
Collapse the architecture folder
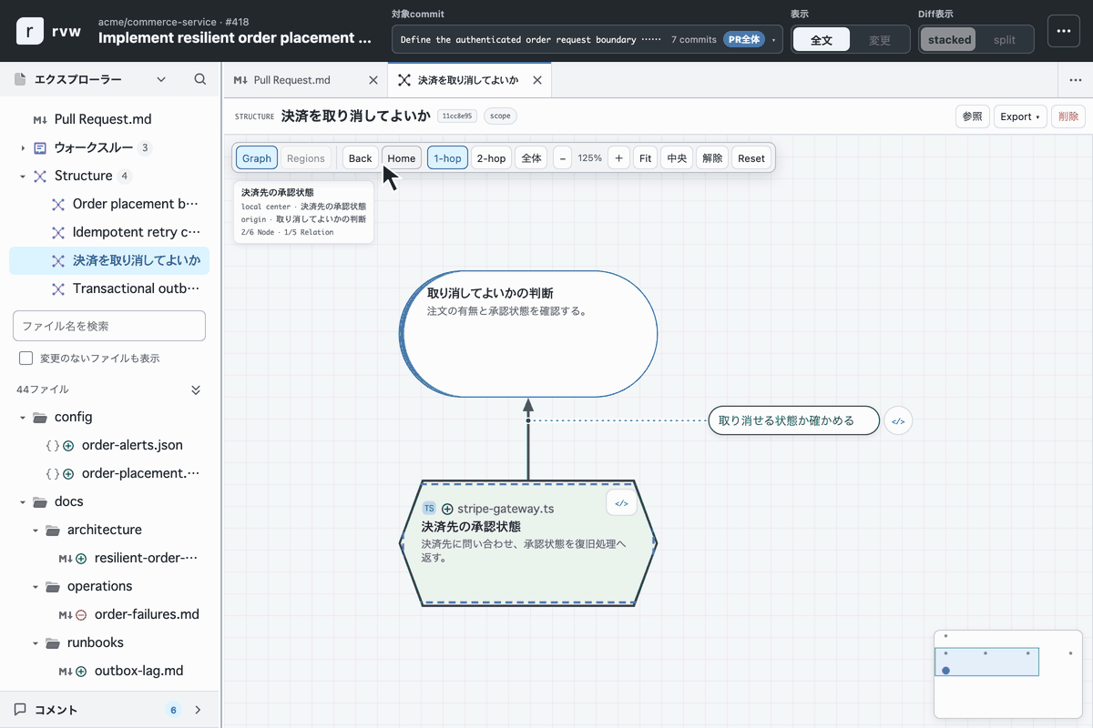click(x=36, y=530)
